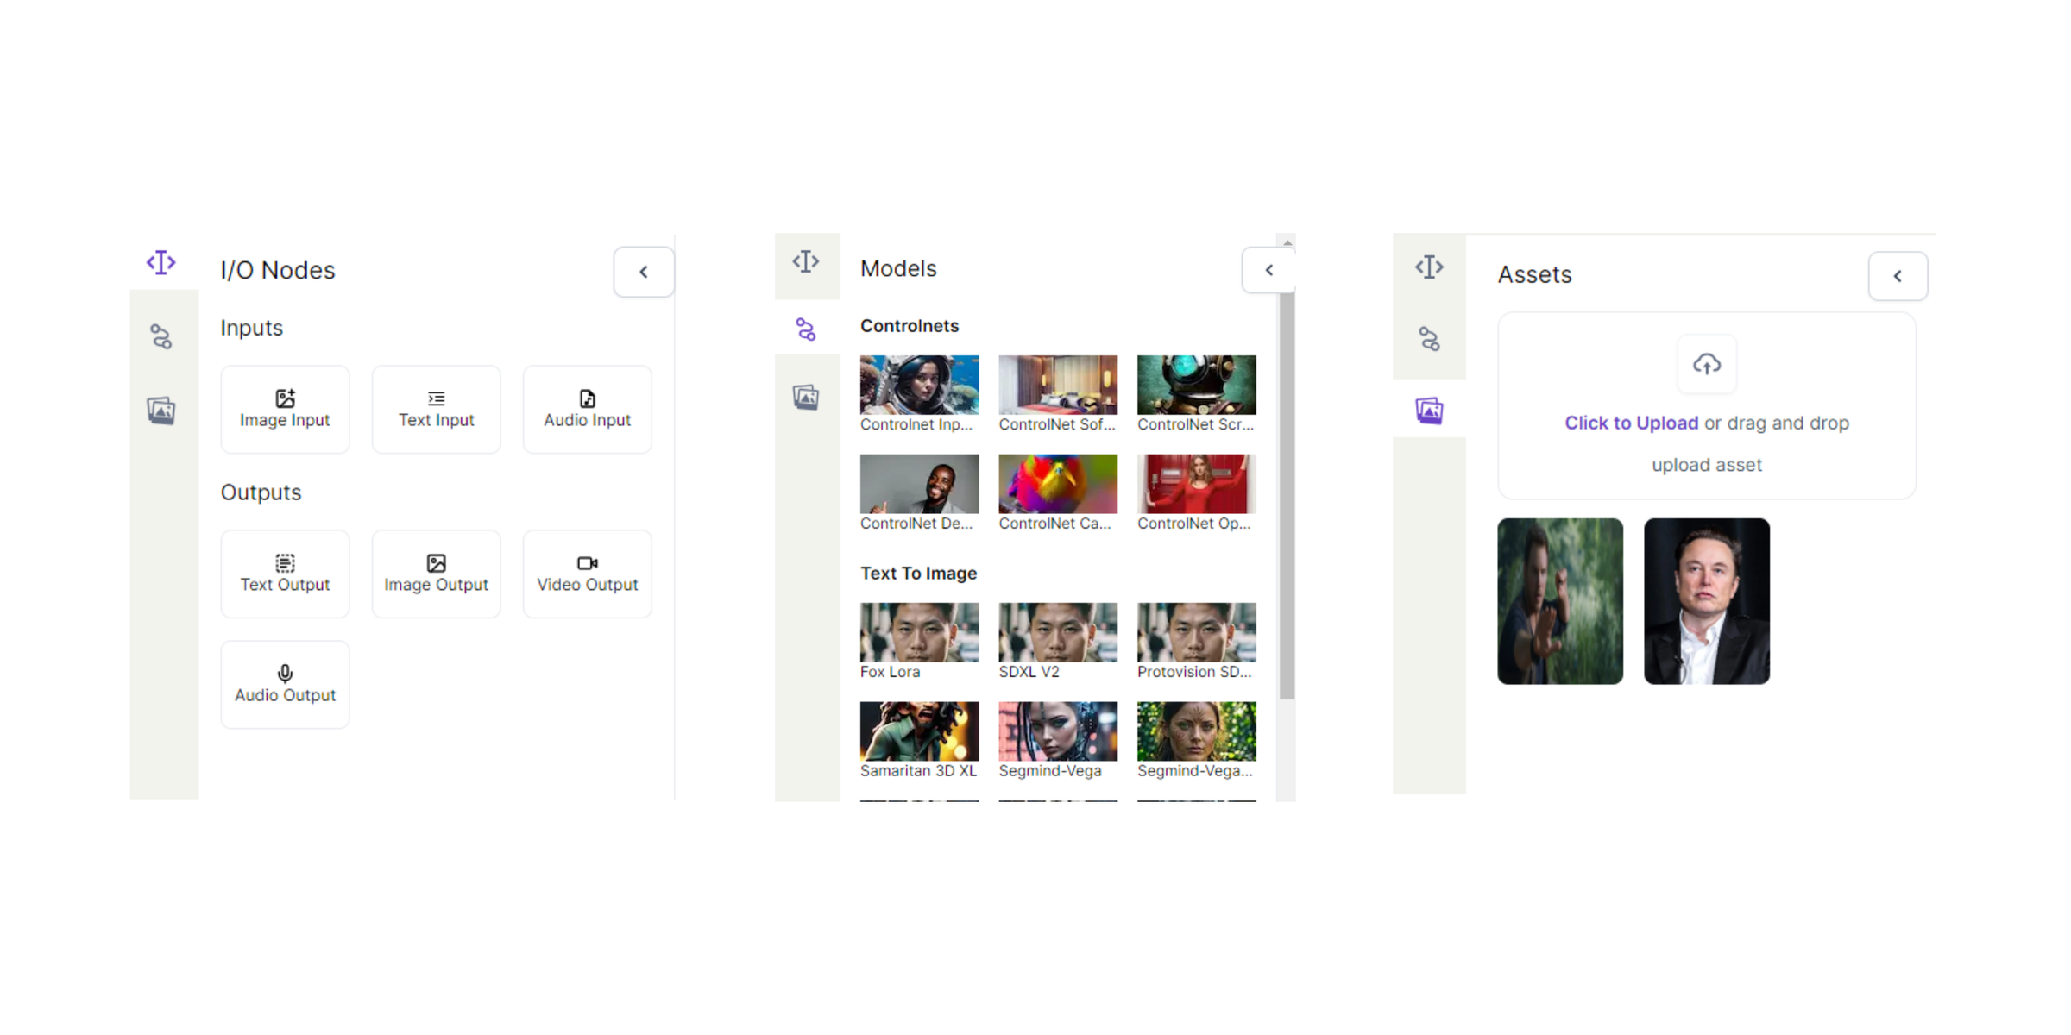Screen dimensions: 2071x1035
Task: Collapse the Models panel with its chevron
Action: pyautogui.click(x=1268, y=270)
